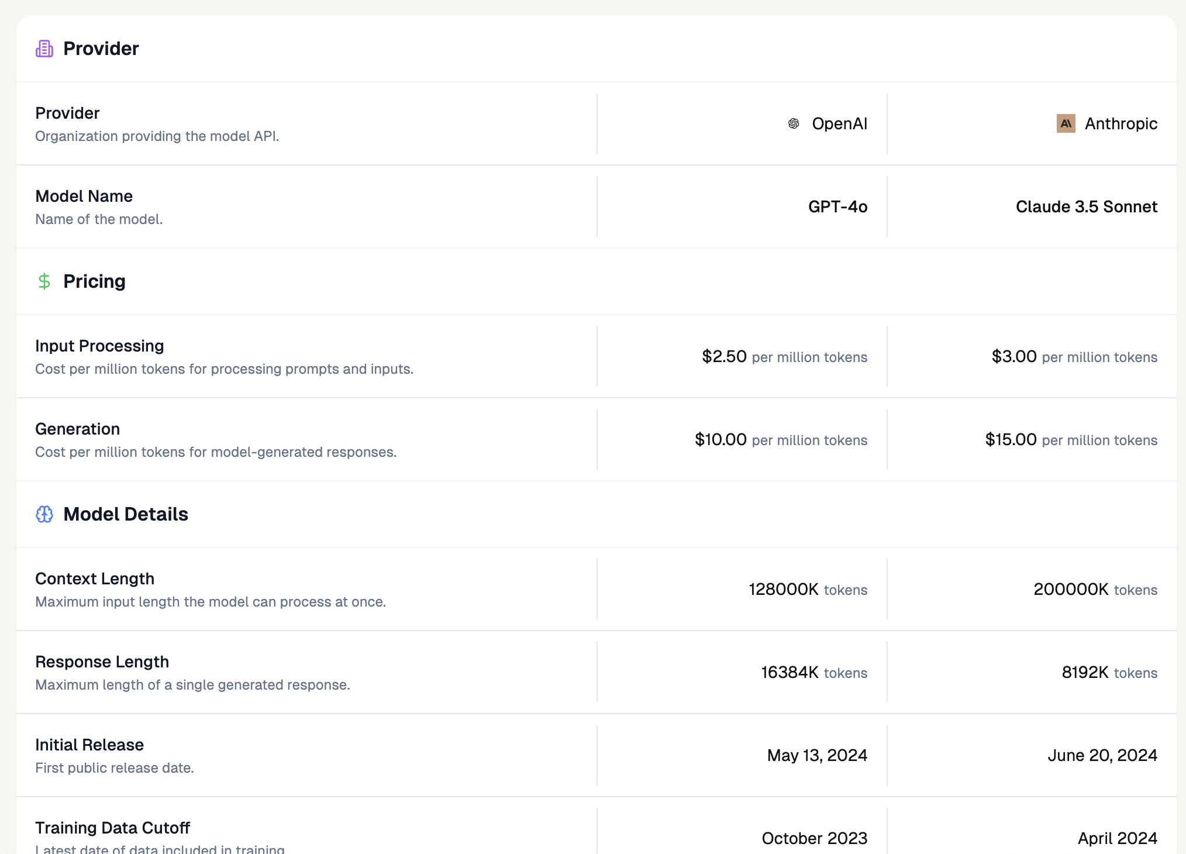The image size is (1186, 854).
Task: Click the purple building icon beside Provider heading
Action: [44, 49]
